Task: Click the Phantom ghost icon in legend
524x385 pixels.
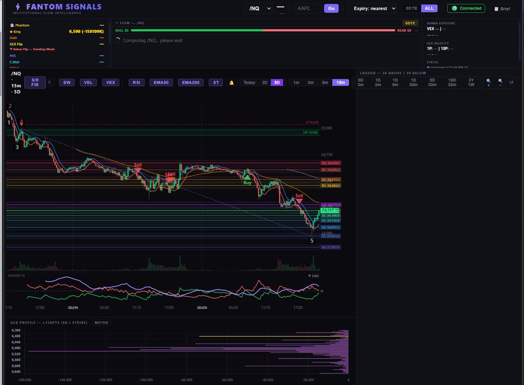Action: click(x=11, y=25)
